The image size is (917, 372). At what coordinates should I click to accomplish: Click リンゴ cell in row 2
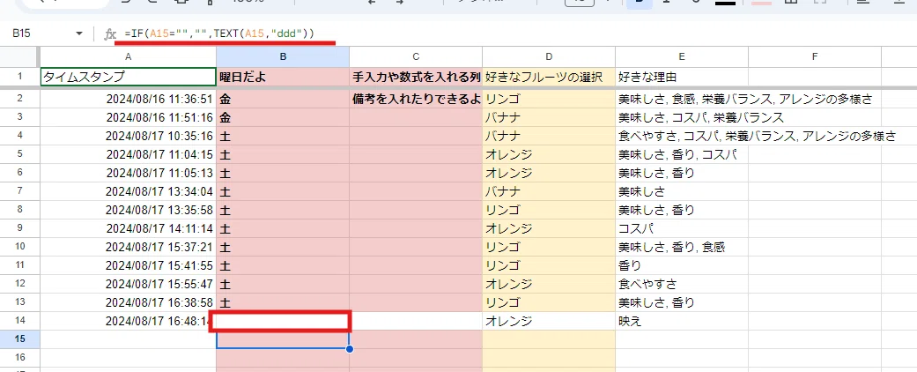[549, 99]
